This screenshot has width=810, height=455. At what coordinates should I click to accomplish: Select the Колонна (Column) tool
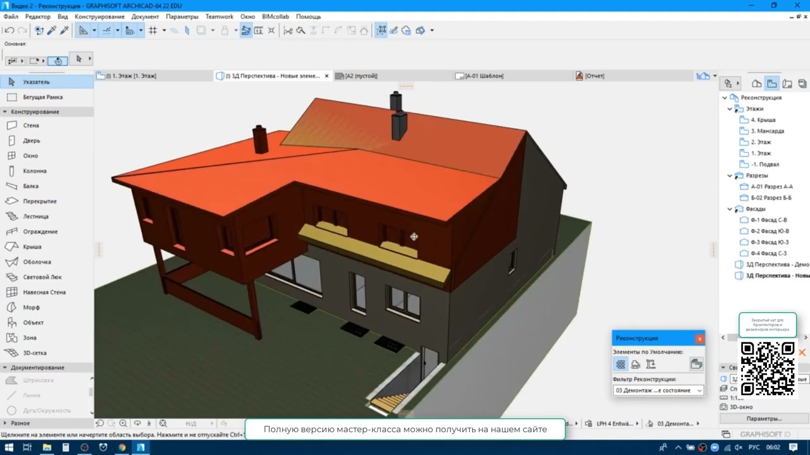pyautogui.click(x=47, y=171)
